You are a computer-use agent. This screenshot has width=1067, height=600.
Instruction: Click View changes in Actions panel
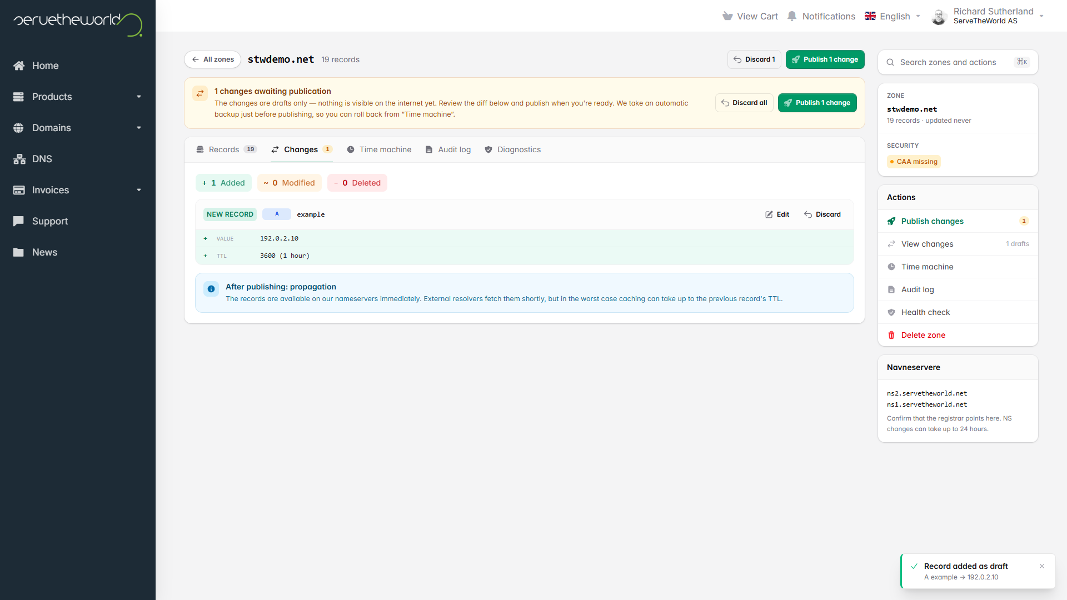click(958, 244)
